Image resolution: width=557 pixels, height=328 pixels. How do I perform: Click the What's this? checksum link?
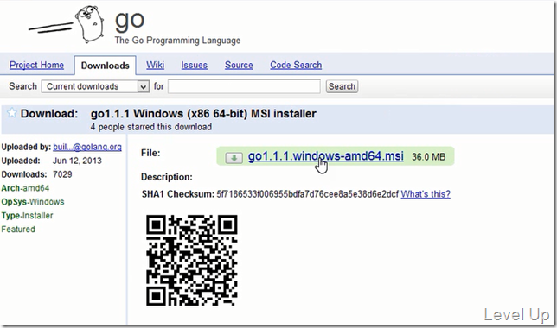point(426,194)
